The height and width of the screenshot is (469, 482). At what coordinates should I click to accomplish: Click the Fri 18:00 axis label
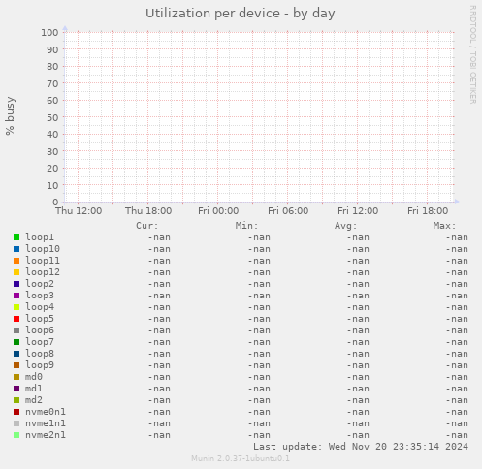(428, 211)
